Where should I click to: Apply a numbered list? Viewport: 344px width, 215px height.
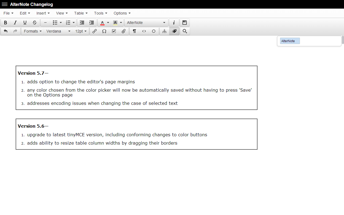tap(68, 23)
